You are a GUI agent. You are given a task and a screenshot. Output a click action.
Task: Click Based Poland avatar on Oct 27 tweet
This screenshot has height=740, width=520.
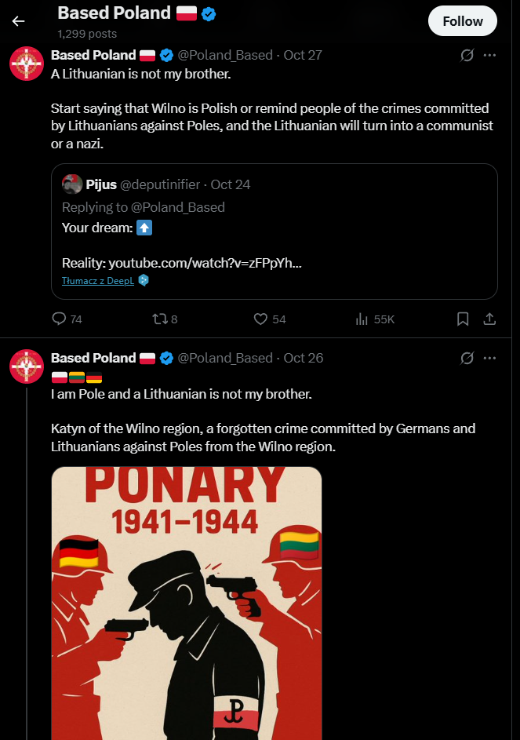click(x=26, y=63)
